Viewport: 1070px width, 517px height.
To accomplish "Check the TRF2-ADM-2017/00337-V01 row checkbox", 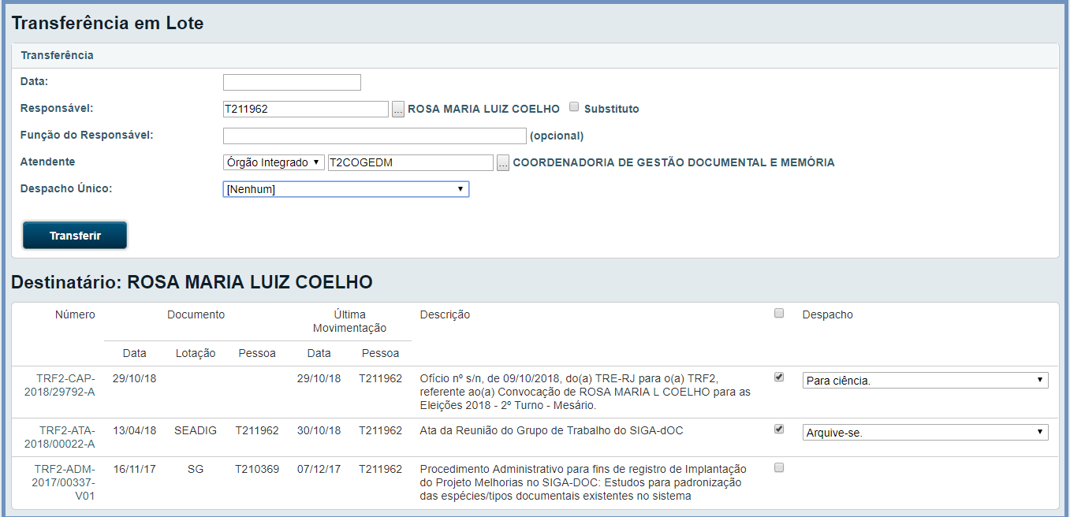I will [779, 468].
